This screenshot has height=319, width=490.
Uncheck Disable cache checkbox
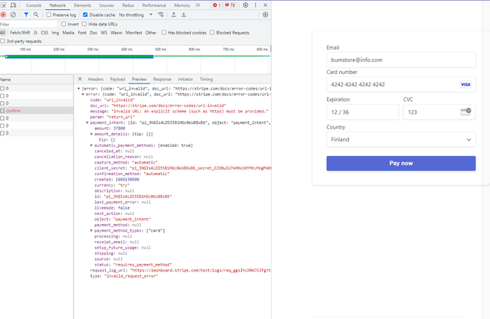pos(85,15)
